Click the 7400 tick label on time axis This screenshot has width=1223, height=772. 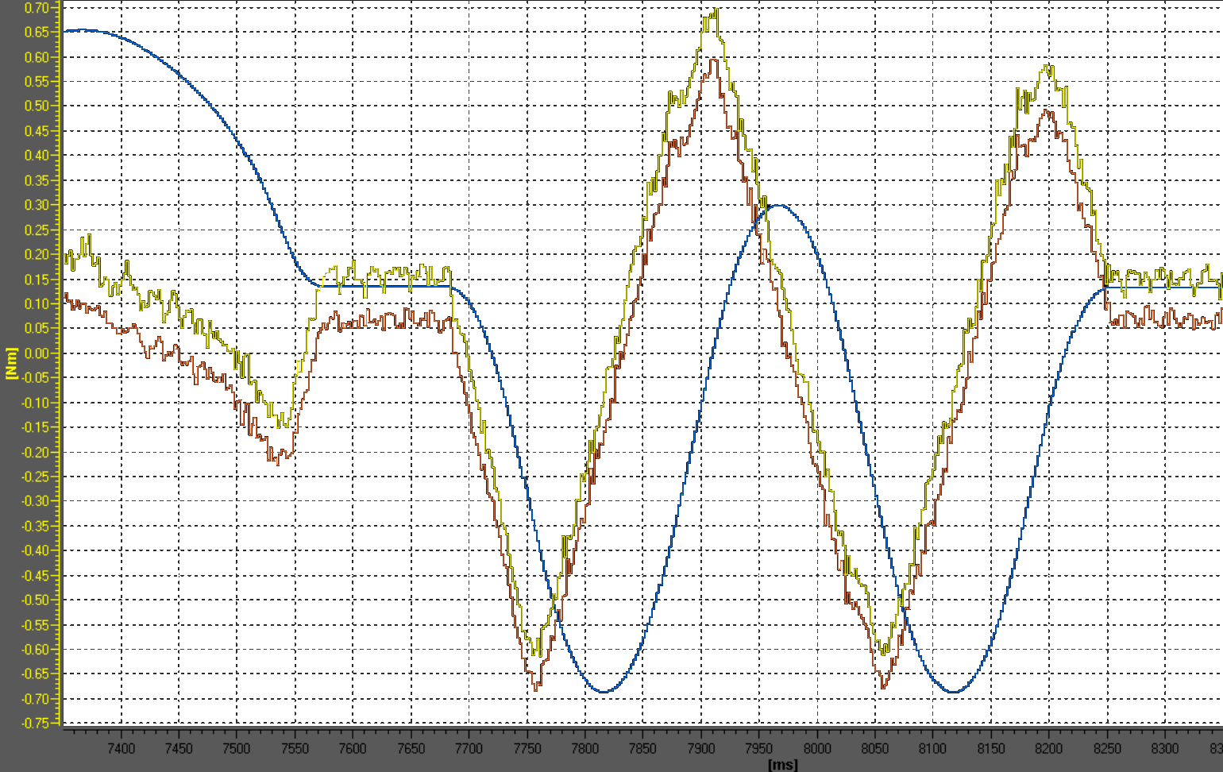(x=122, y=747)
